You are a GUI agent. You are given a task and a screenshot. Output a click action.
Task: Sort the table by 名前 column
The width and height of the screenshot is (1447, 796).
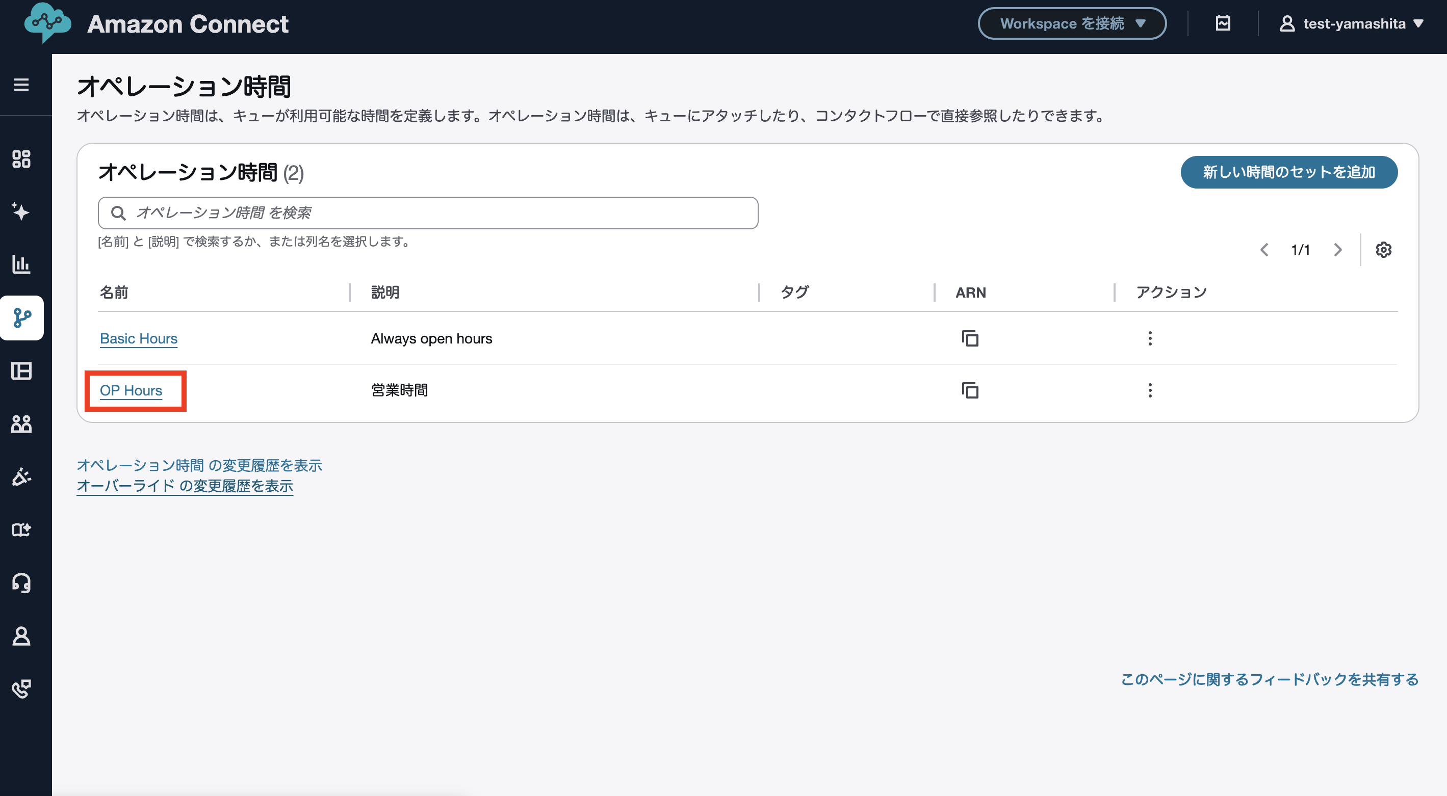[114, 292]
